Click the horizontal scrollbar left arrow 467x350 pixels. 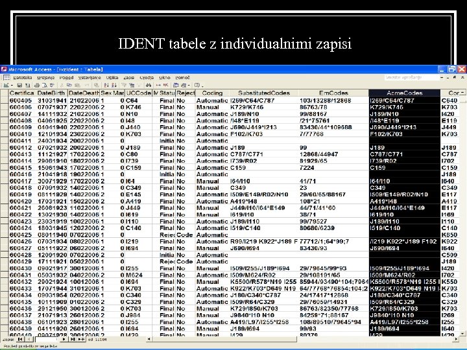pos(149,339)
